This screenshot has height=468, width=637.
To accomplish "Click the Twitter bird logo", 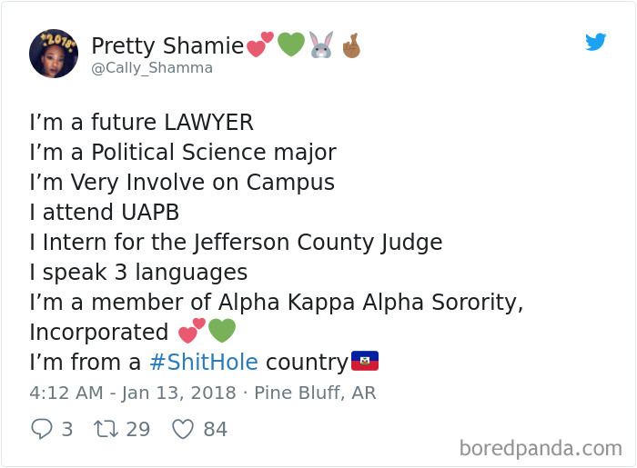I will click(596, 42).
